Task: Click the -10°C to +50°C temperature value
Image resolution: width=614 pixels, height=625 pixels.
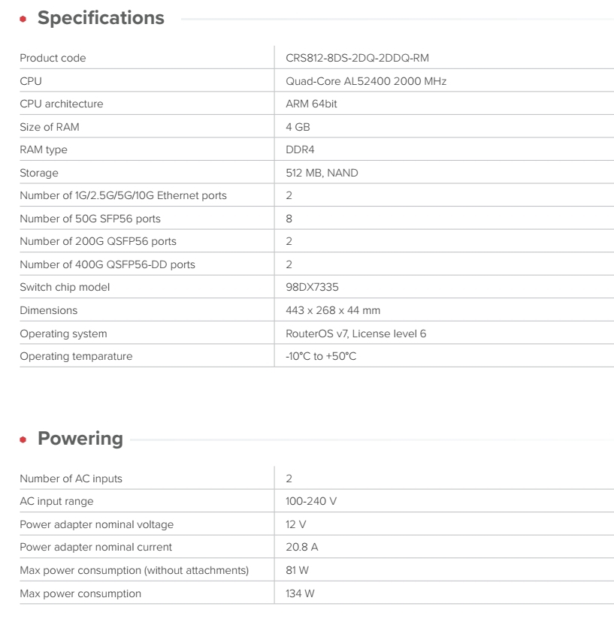Action: point(321,356)
